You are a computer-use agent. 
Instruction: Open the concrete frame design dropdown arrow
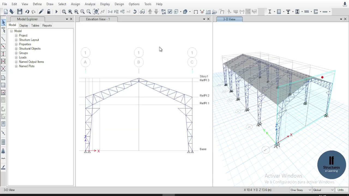click(x=284, y=11)
